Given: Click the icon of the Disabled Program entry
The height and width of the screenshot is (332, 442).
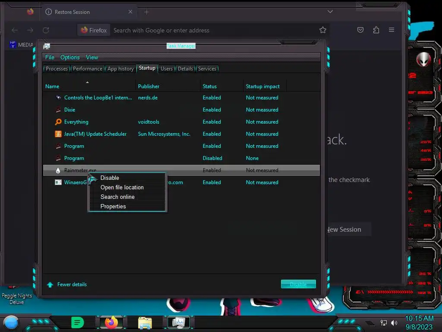Looking at the screenshot, I should (58, 158).
